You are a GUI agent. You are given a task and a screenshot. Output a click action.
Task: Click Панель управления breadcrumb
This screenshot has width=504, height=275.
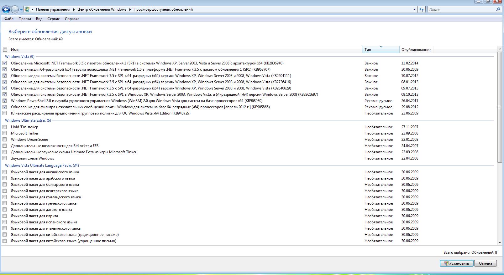[53, 9]
